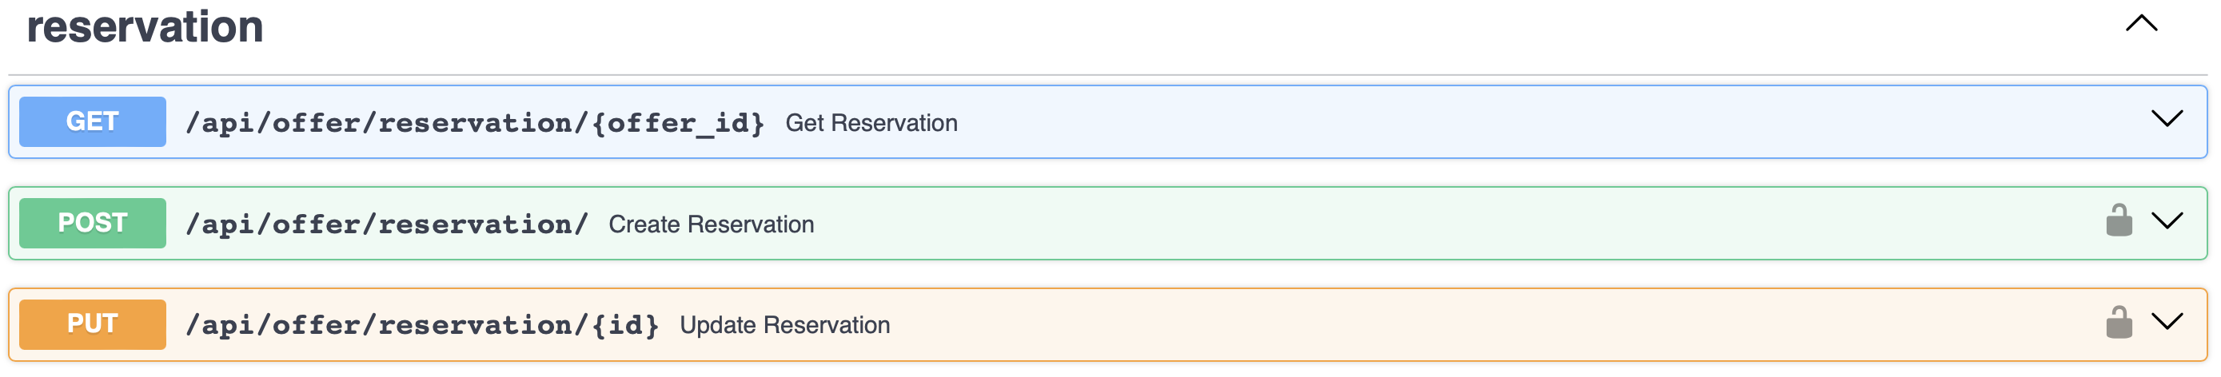The width and height of the screenshot is (2221, 377).
Task: Click the lock icon on the POST row
Action: 2119,221
